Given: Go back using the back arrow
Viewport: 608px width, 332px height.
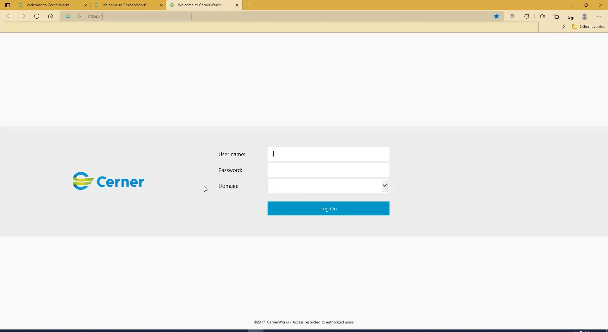Looking at the screenshot, I should click(9, 16).
